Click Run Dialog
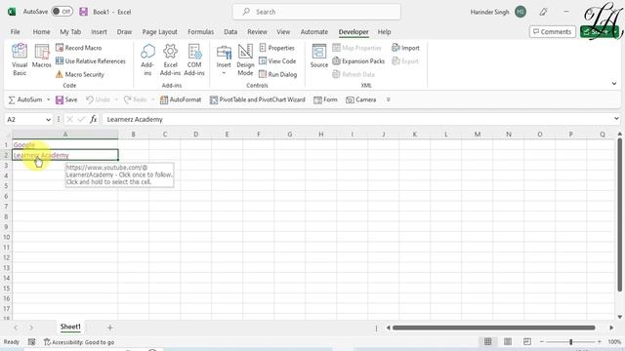Image resolution: width=625 pixels, height=351 pixels. tap(277, 74)
